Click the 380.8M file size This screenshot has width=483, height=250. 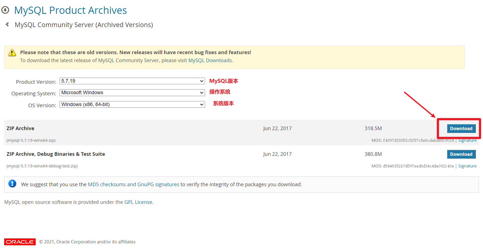[x=373, y=154]
